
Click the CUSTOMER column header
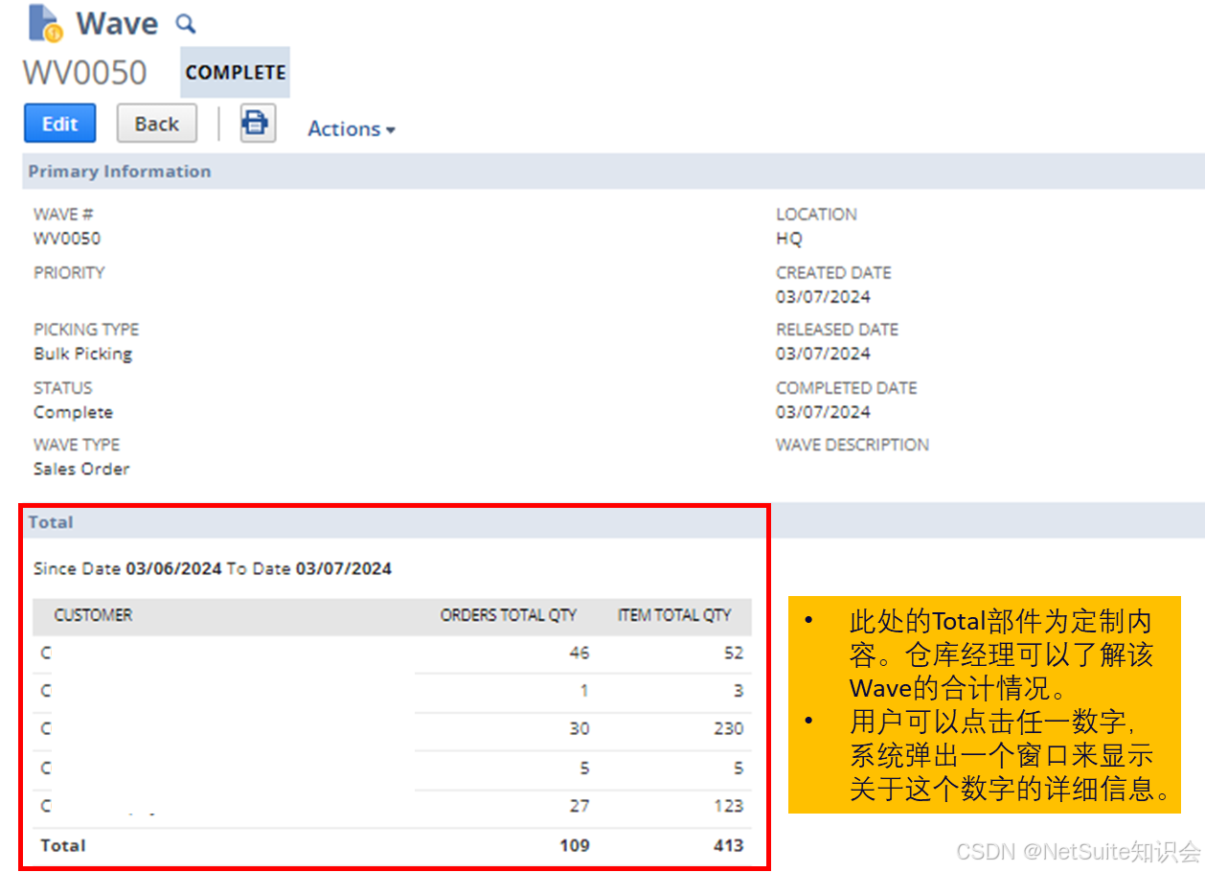coord(93,615)
